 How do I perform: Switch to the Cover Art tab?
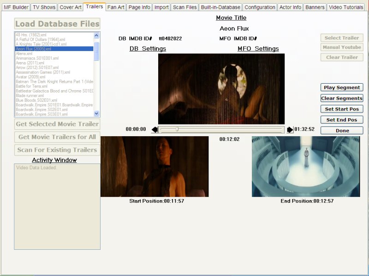(x=70, y=7)
